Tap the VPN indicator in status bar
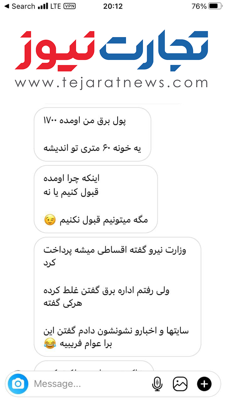Image resolution: width=226 pixels, height=402 pixels. coord(69,6)
